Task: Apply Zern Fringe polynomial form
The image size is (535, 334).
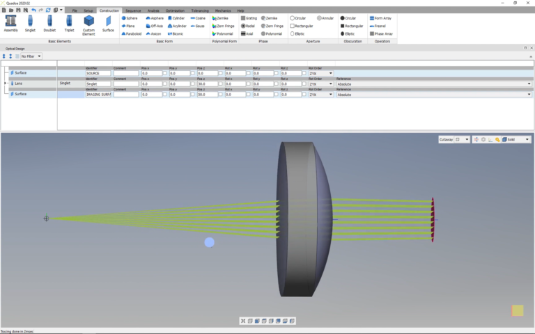Action: tap(223, 26)
